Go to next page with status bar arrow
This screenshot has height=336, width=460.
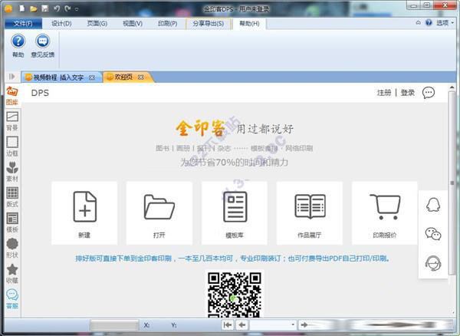click(304, 324)
